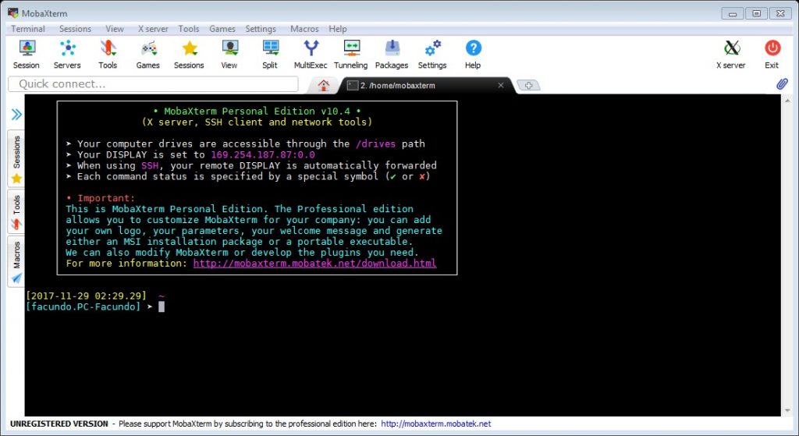Open the Sessions menu in menu bar
The image size is (799, 436).
click(75, 29)
